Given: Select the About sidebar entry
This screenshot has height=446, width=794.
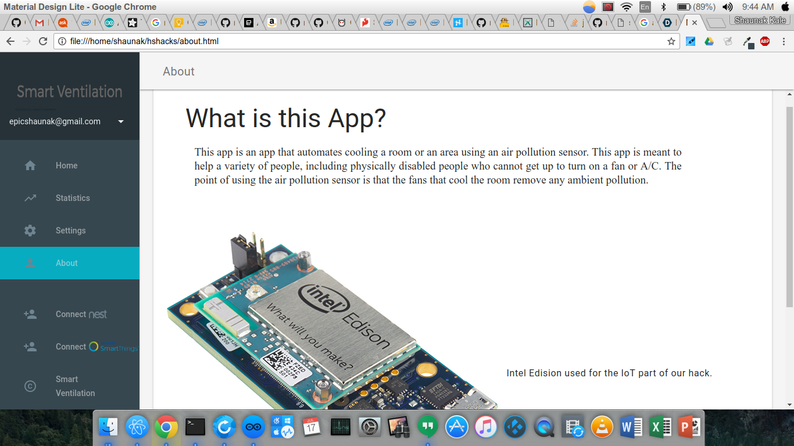Looking at the screenshot, I should coord(70,263).
